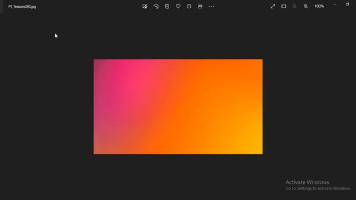Image resolution: width=356 pixels, height=200 pixels.
Task: Open the Share option
Action: 200,6
